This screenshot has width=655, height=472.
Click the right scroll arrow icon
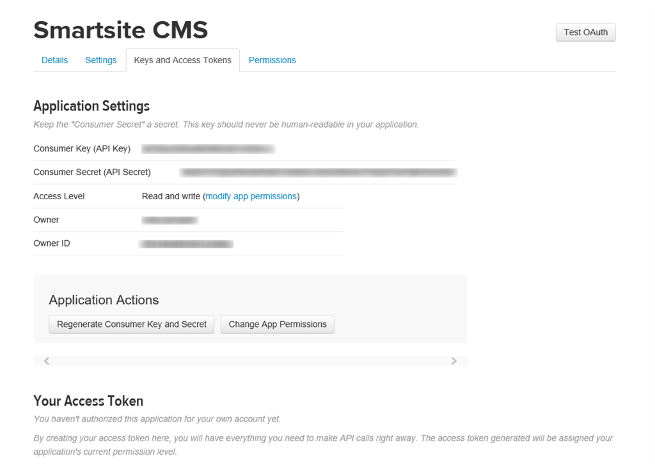coord(454,361)
